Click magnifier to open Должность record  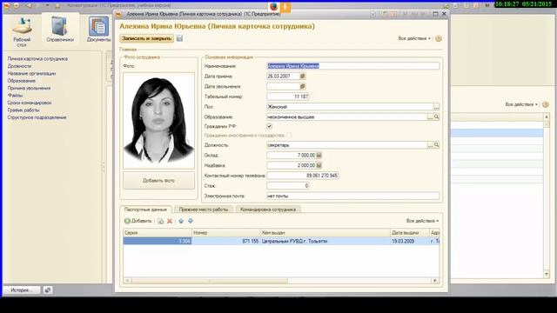(436, 145)
